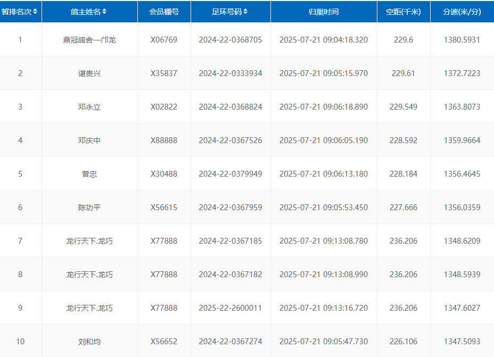The height and width of the screenshot is (357, 494).
Task: Click owner name 刘和均 in row 10
Action: pyautogui.click(x=89, y=342)
